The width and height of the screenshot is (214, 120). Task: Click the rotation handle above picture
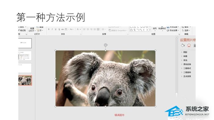106,45
